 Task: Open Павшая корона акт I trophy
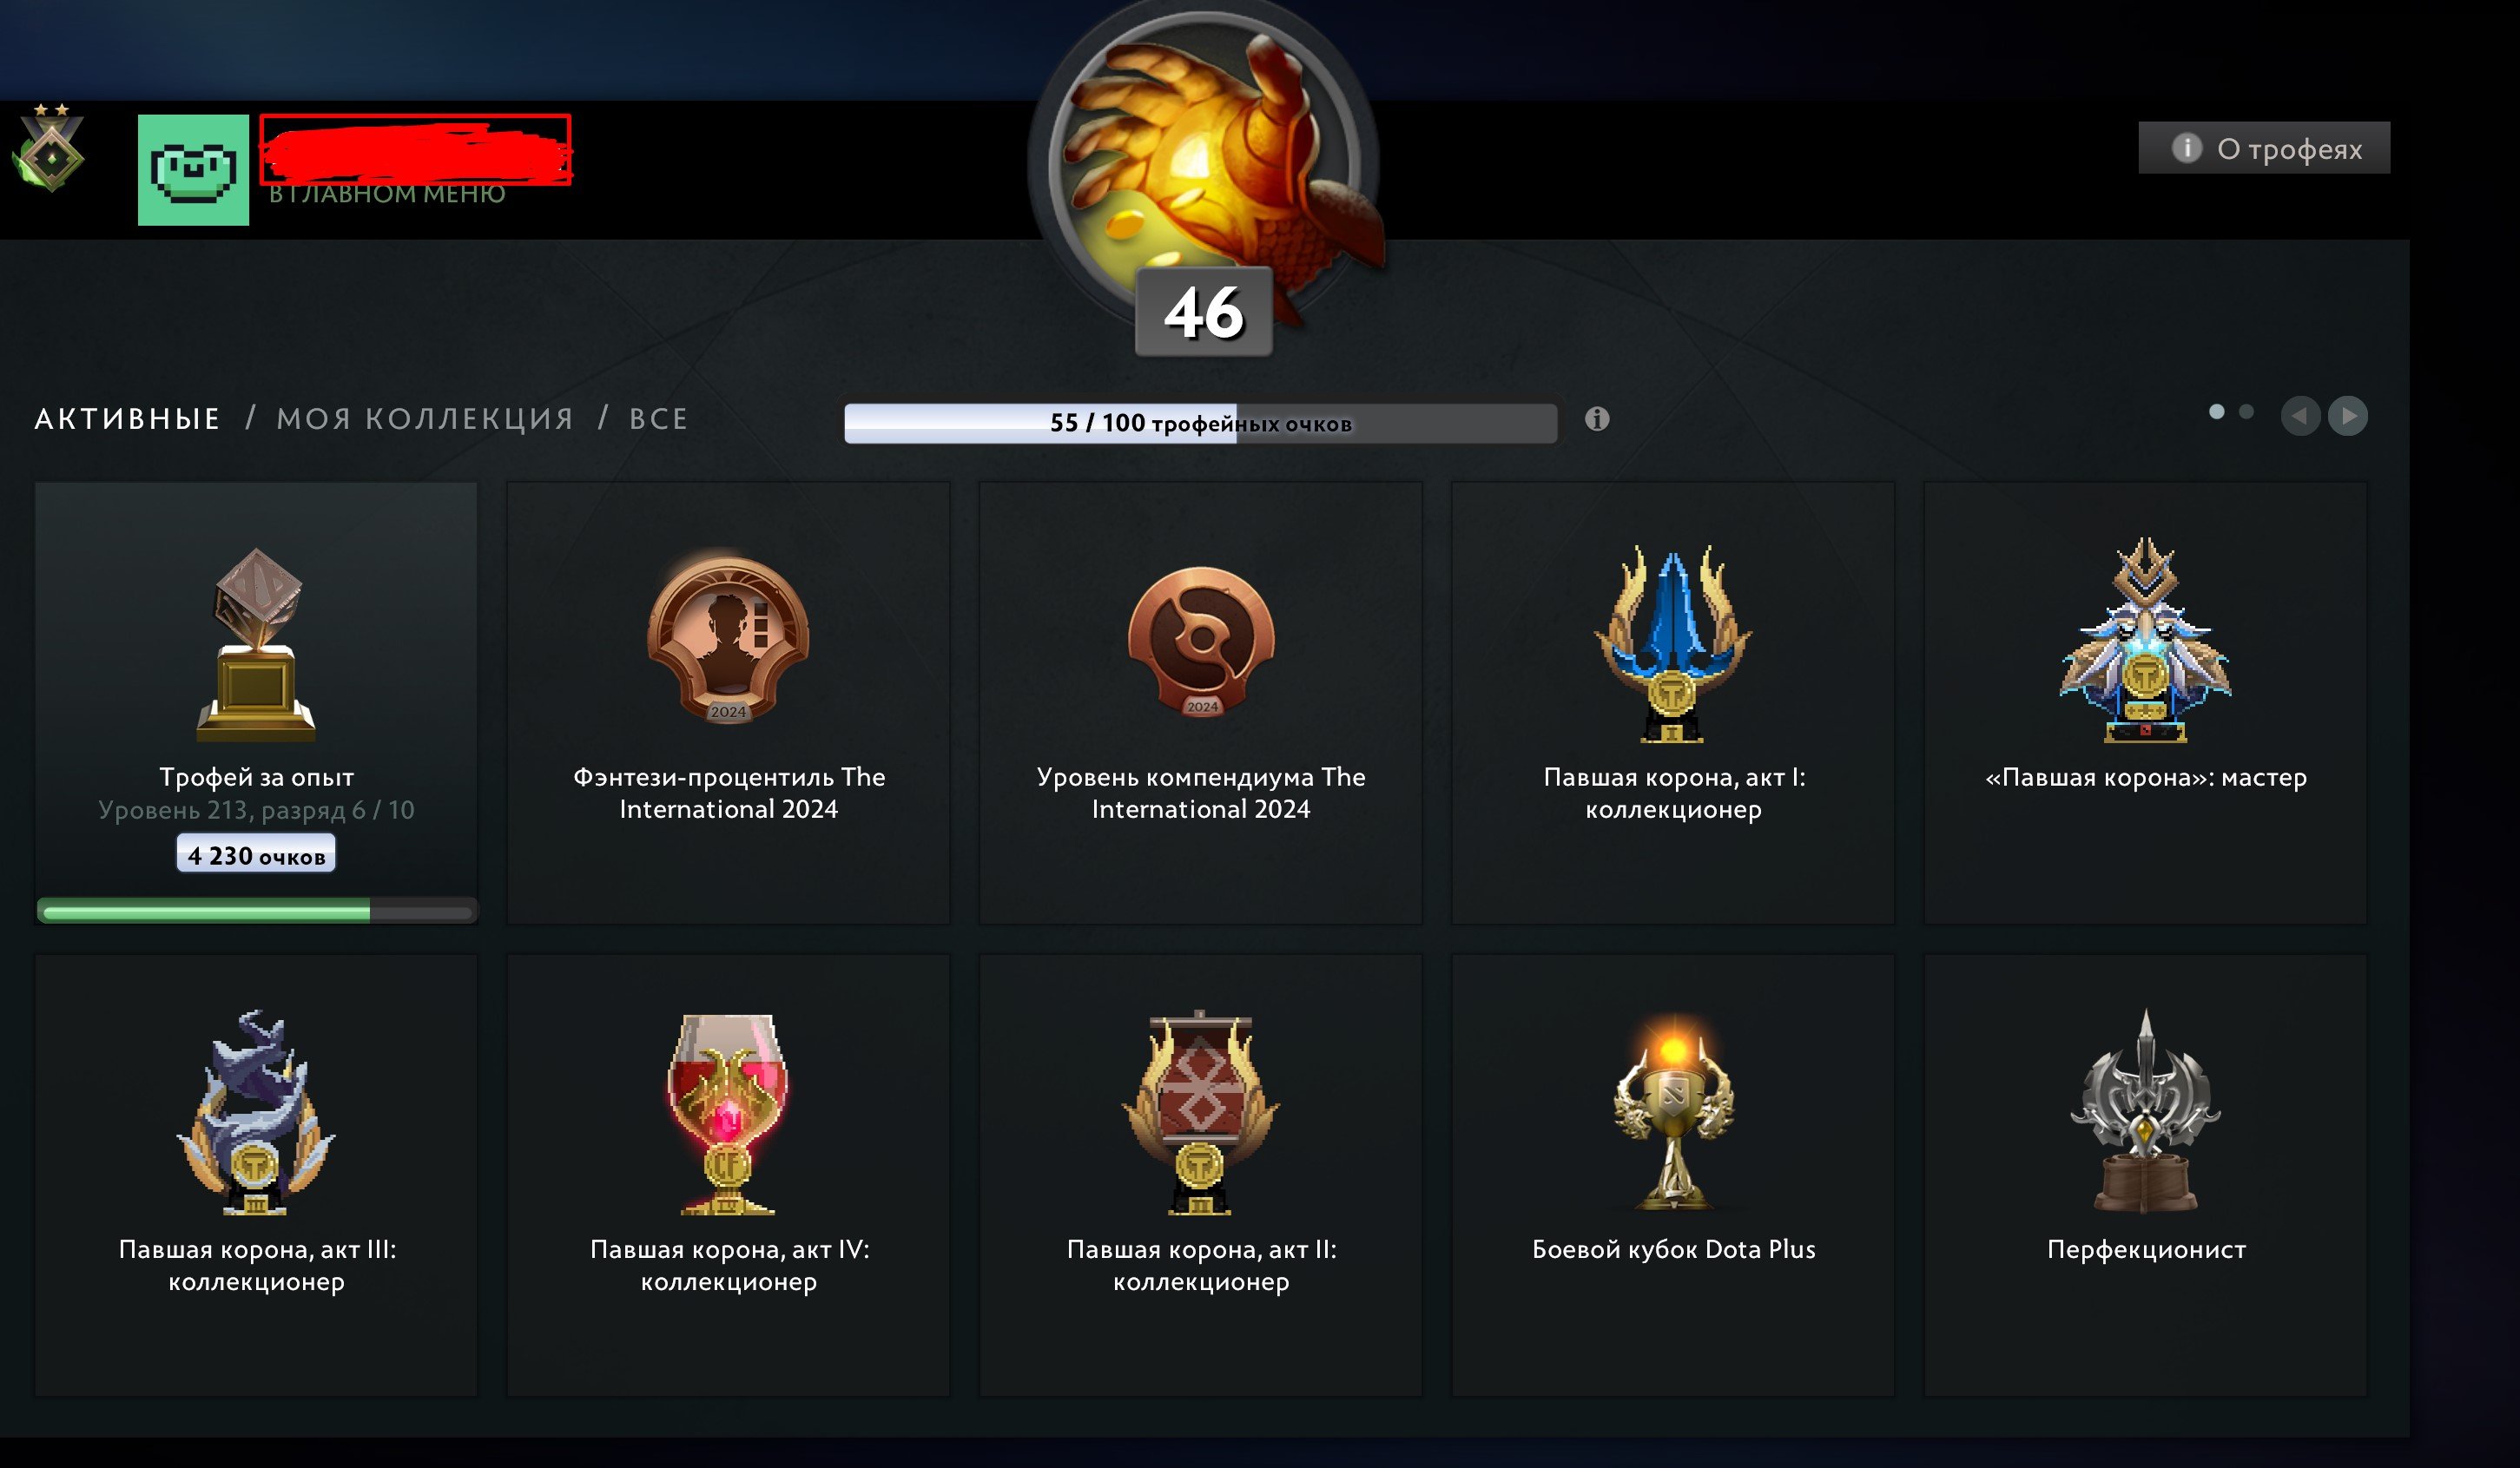click(x=1673, y=643)
